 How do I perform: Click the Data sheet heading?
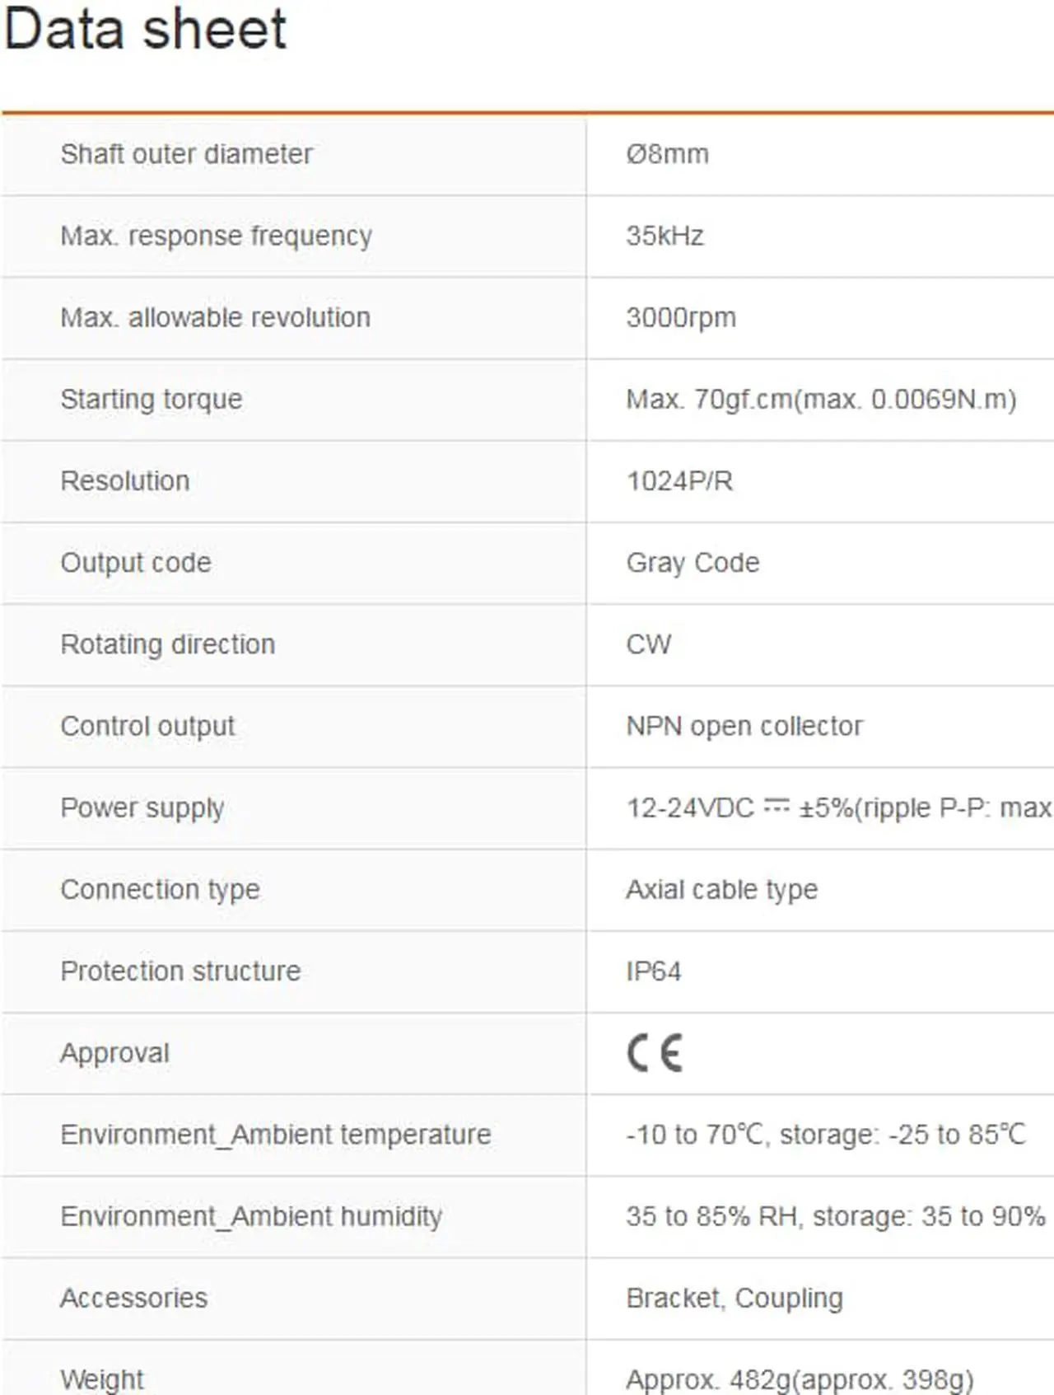(x=145, y=29)
